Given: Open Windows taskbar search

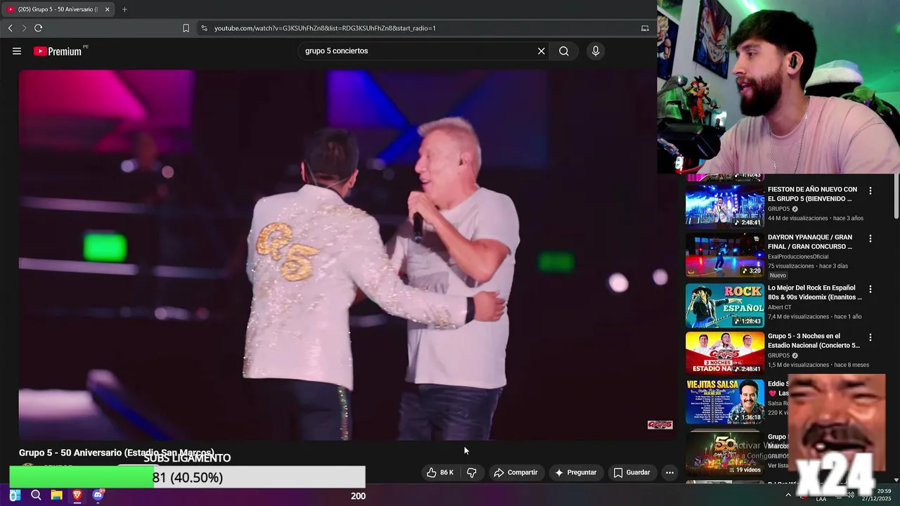Looking at the screenshot, I should tap(36, 495).
